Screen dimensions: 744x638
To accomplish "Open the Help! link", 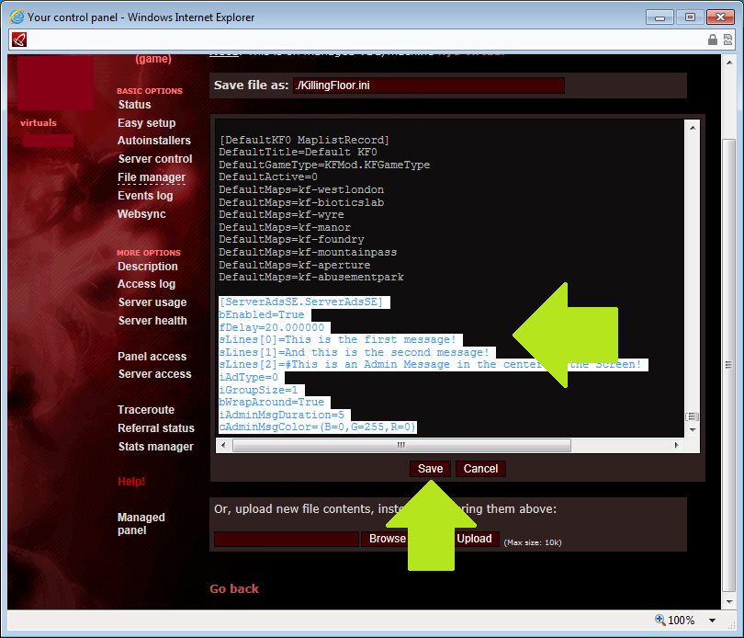I will coord(131,482).
